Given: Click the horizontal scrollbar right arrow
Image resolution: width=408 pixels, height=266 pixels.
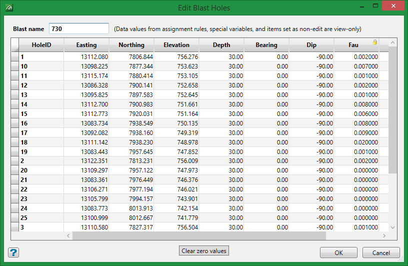Looking at the screenshot, I should click(383, 235).
